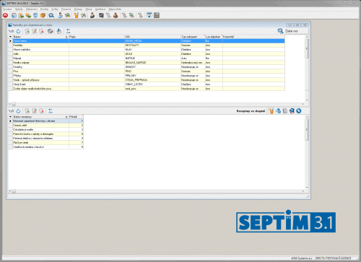The height and width of the screenshot is (262, 361).
Task: Click the PIVO key cell
Action: pos(152,71)
